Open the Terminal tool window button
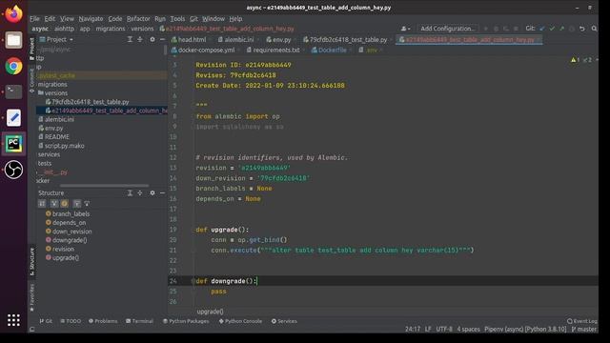This screenshot has width=610, height=343. [x=139, y=321]
